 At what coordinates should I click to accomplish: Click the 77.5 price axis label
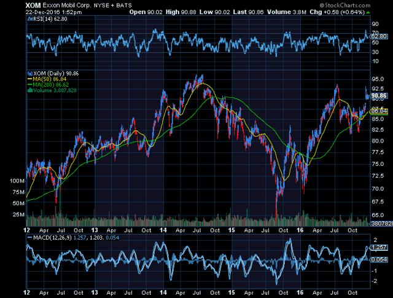pyautogui.click(x=378, y=152)
